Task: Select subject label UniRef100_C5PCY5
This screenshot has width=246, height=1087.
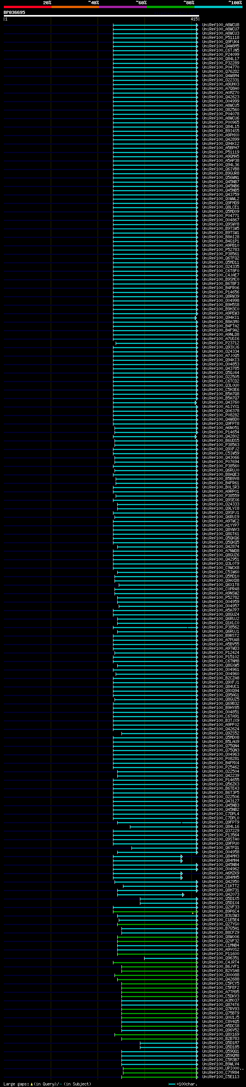Action: pyautogui.click(x=221, y=984)
